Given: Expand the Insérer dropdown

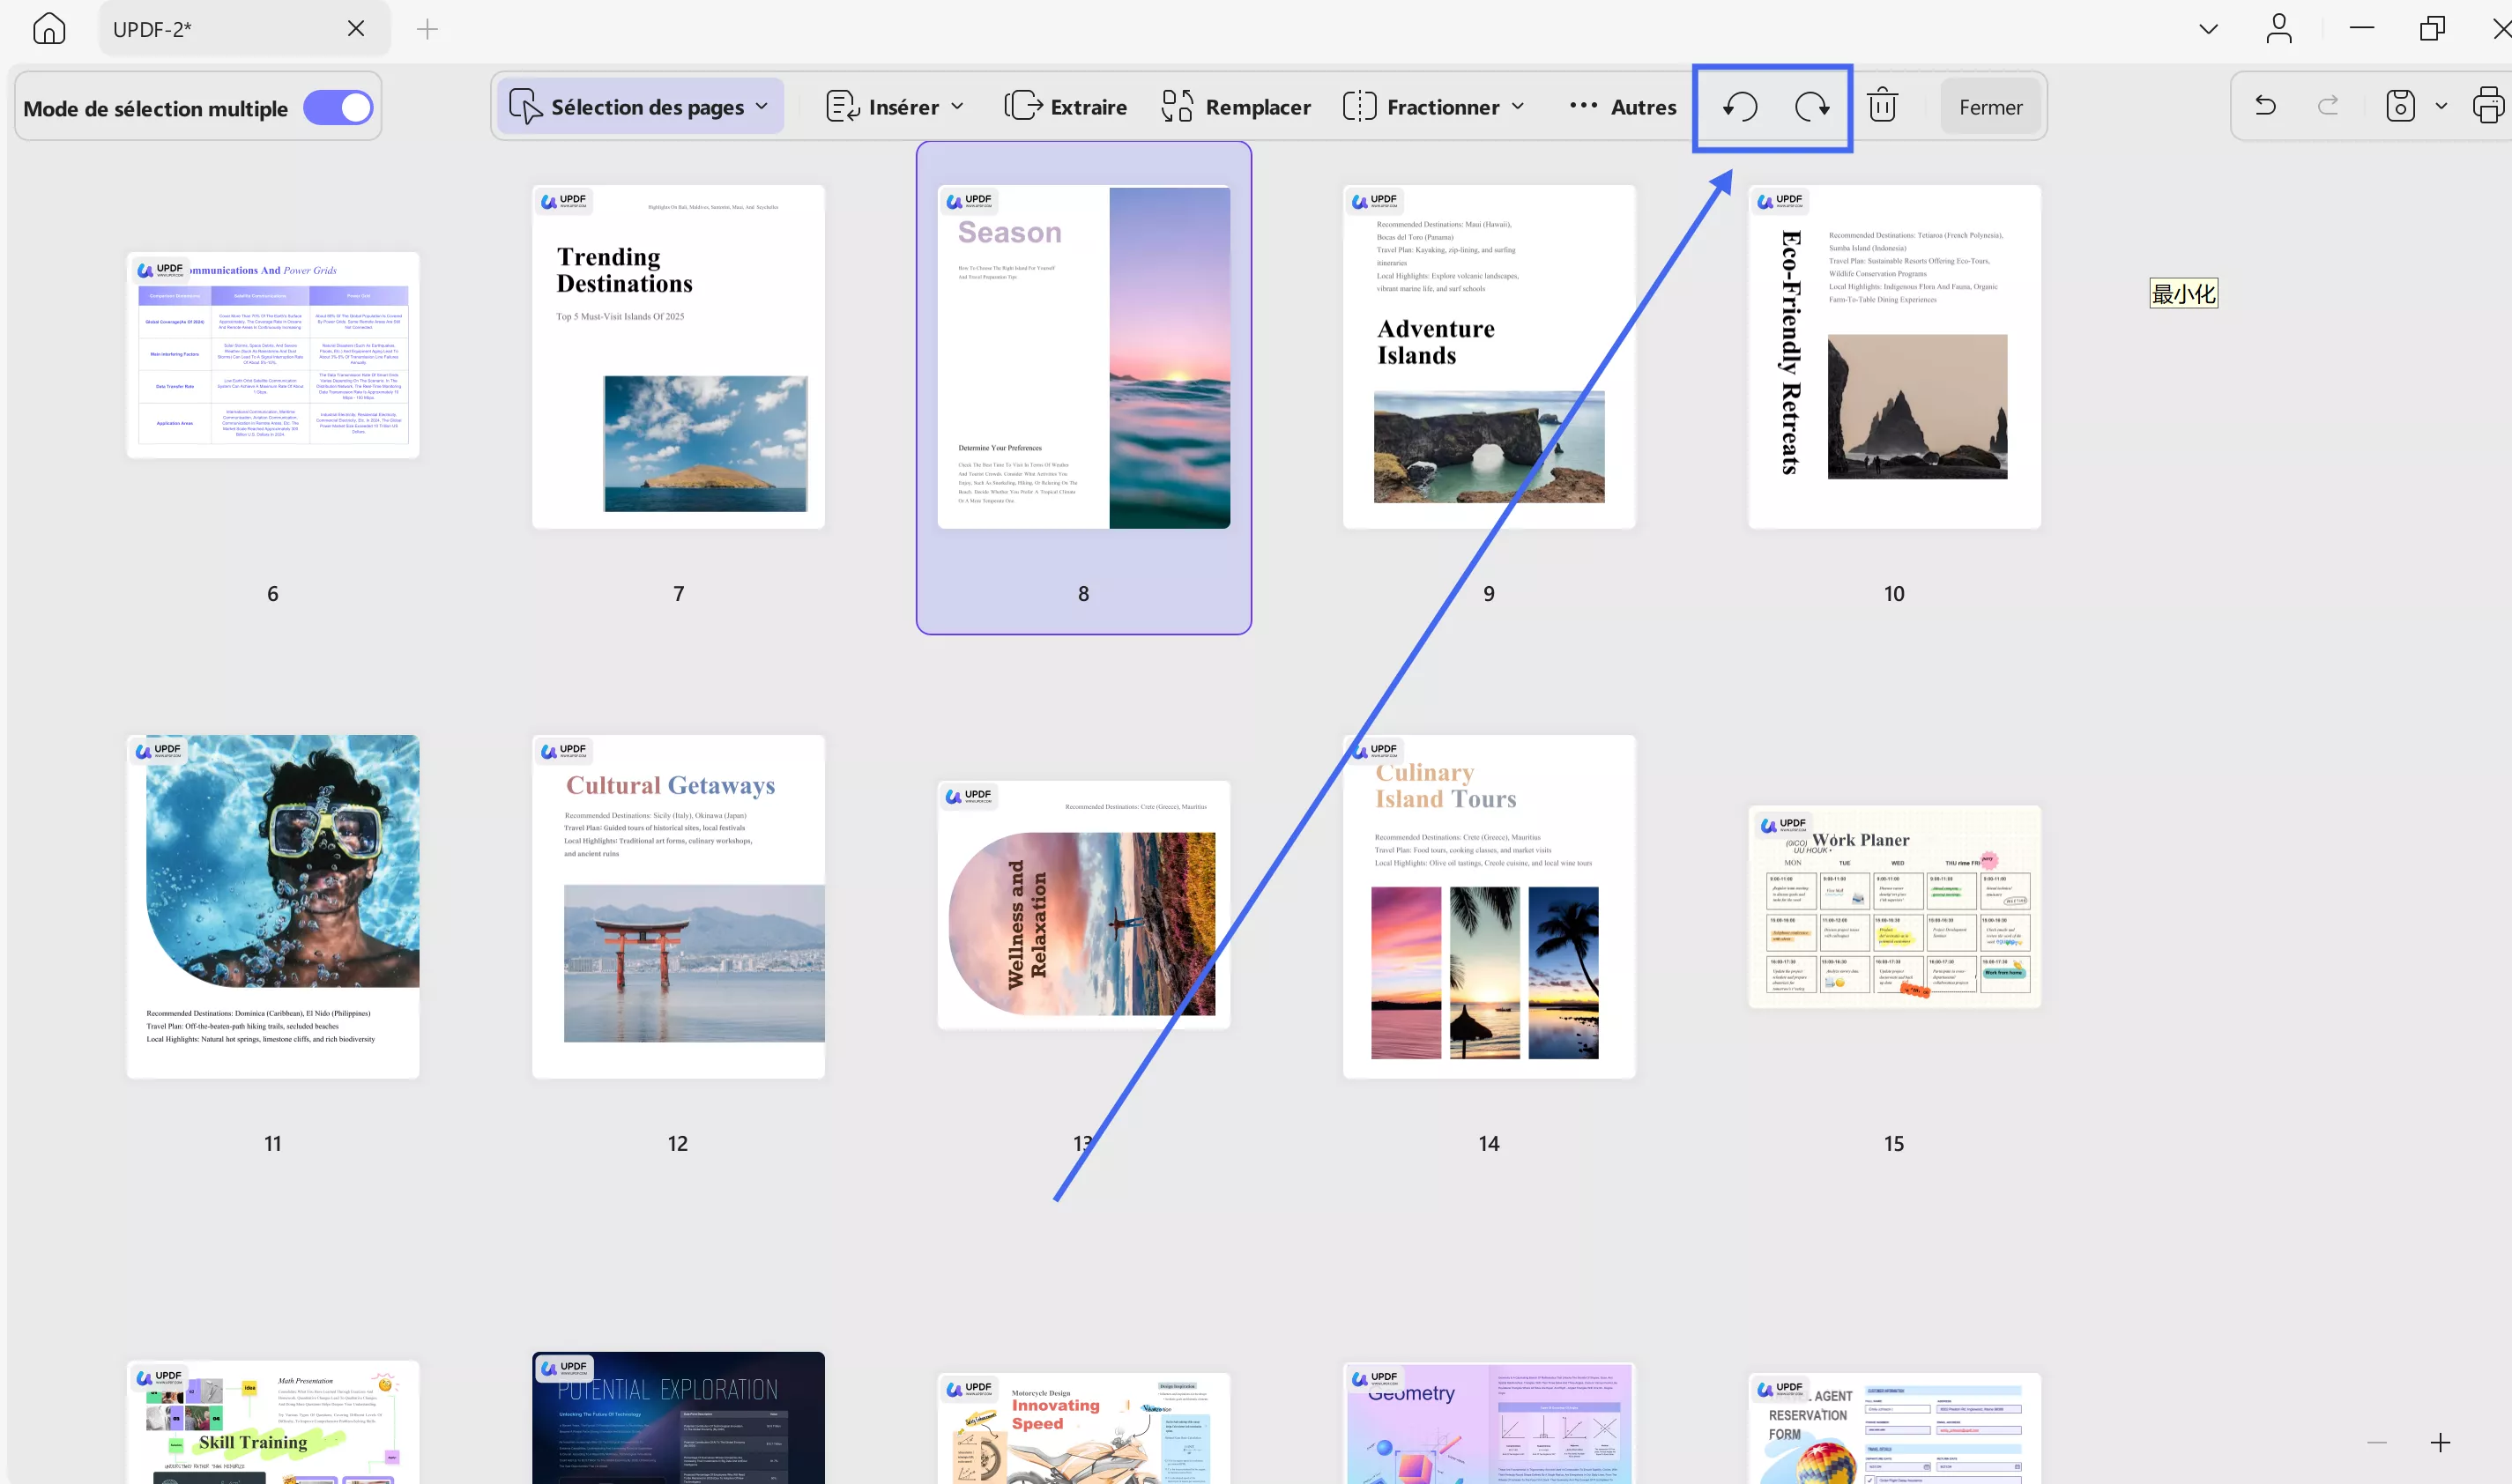Looking at the screenshot, I should (x=895, y=107).
